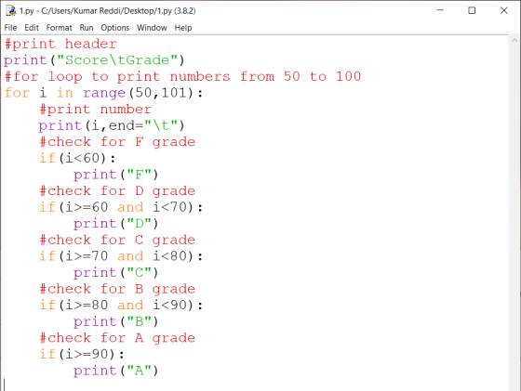Open the Format menu
Image resolution: width=521 pixels, height=391 pixels.
click(59, 28)
